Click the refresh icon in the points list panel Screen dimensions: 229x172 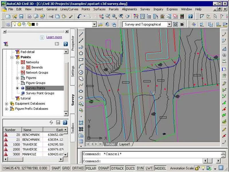(x=51, y=123)
